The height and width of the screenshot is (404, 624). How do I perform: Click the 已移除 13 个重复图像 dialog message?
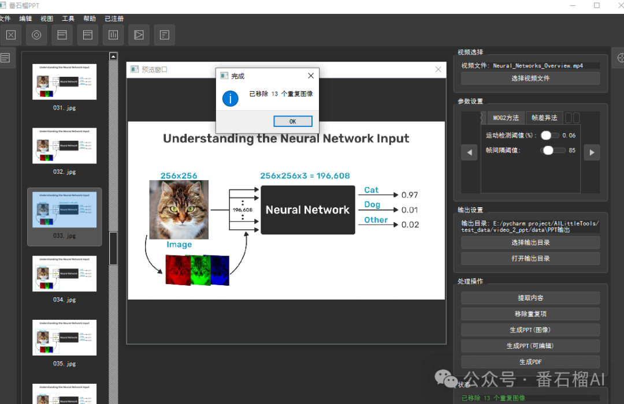click(x=281, y=94)
